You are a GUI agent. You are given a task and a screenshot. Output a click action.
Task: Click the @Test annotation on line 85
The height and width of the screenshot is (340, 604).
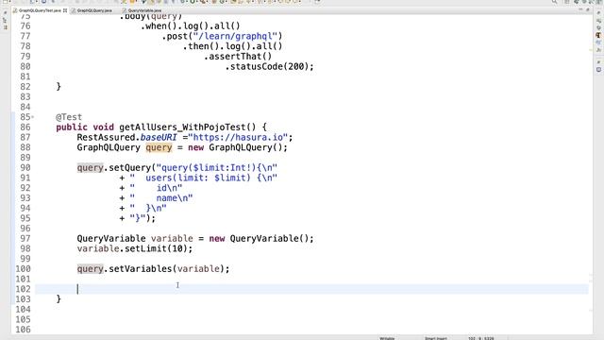pos(69,117)
